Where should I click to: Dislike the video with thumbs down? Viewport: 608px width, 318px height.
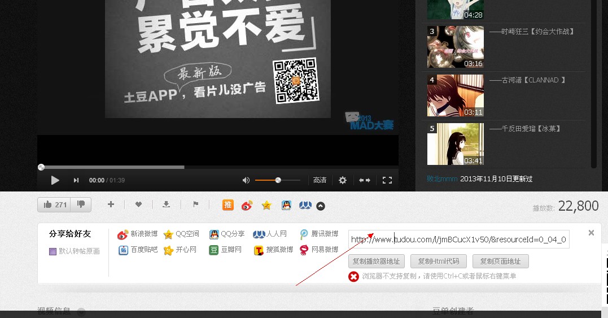[81, 204]
